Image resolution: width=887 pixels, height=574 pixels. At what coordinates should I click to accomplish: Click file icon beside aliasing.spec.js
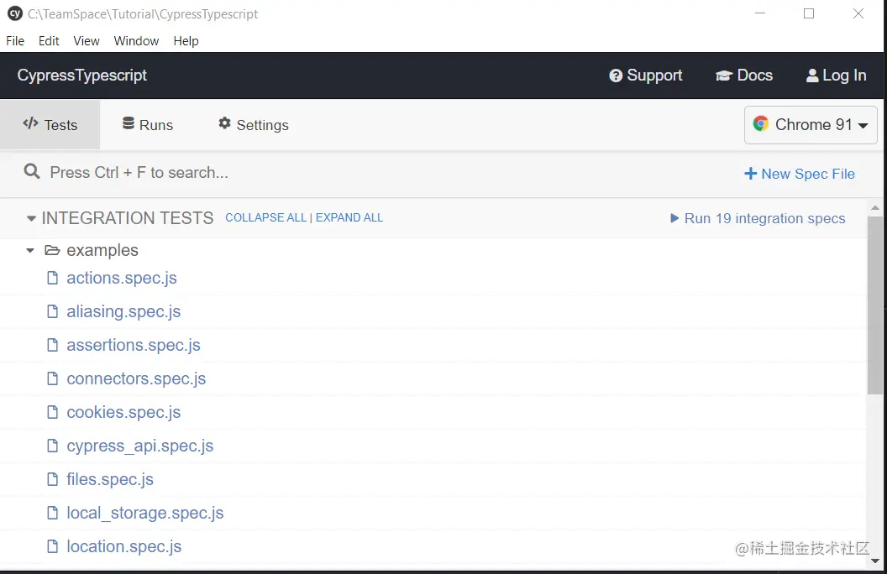point(52,311)
